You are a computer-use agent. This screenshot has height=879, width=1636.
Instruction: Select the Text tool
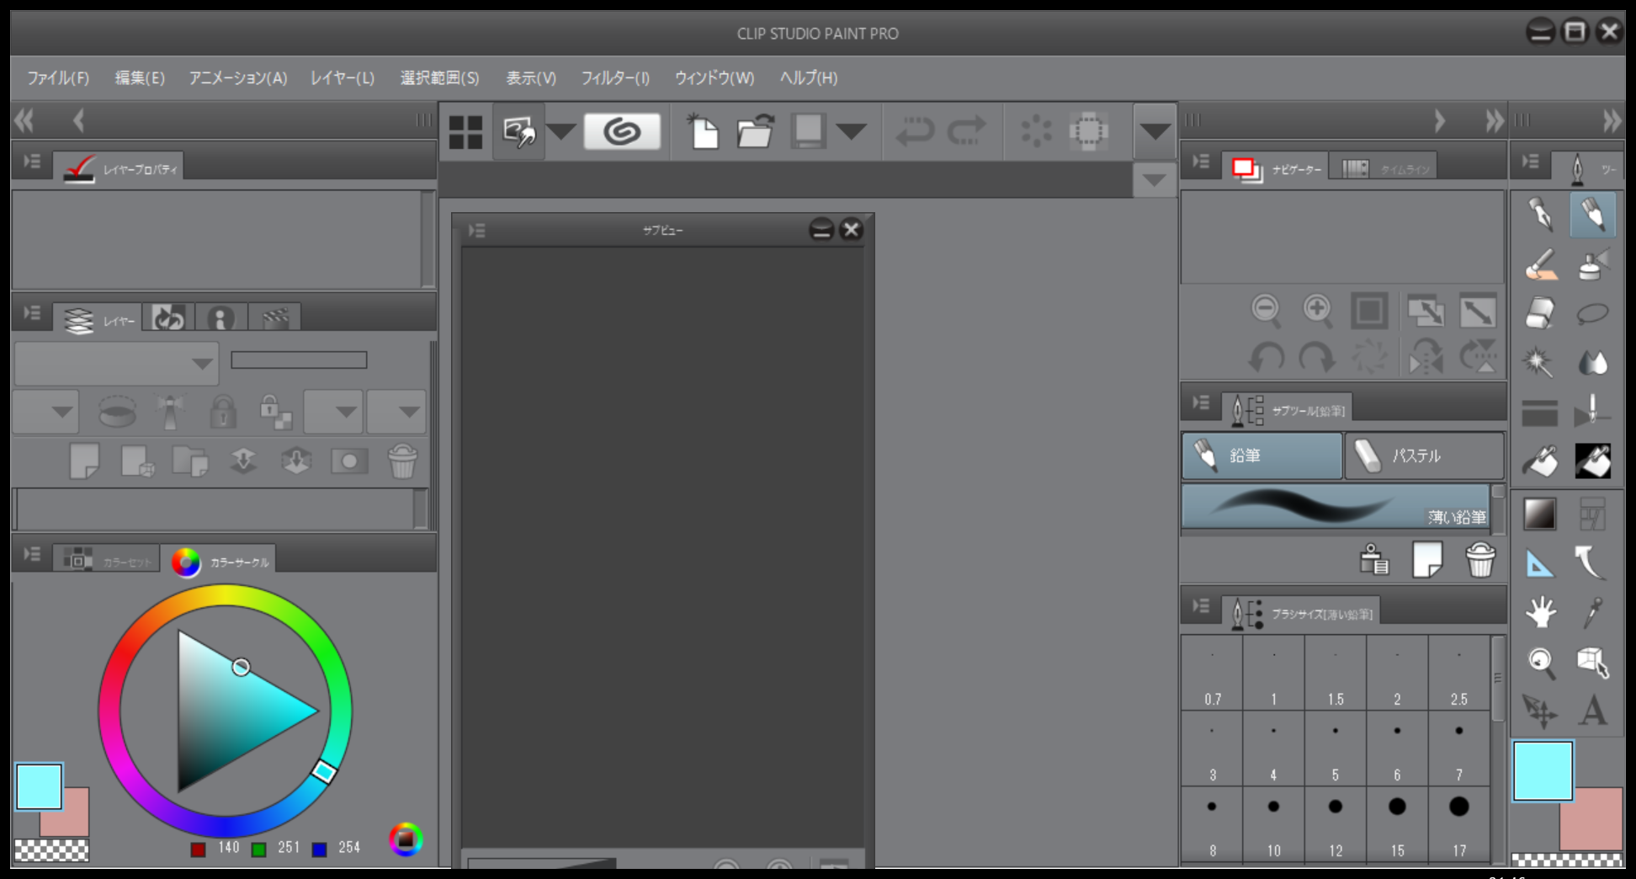1592,711
